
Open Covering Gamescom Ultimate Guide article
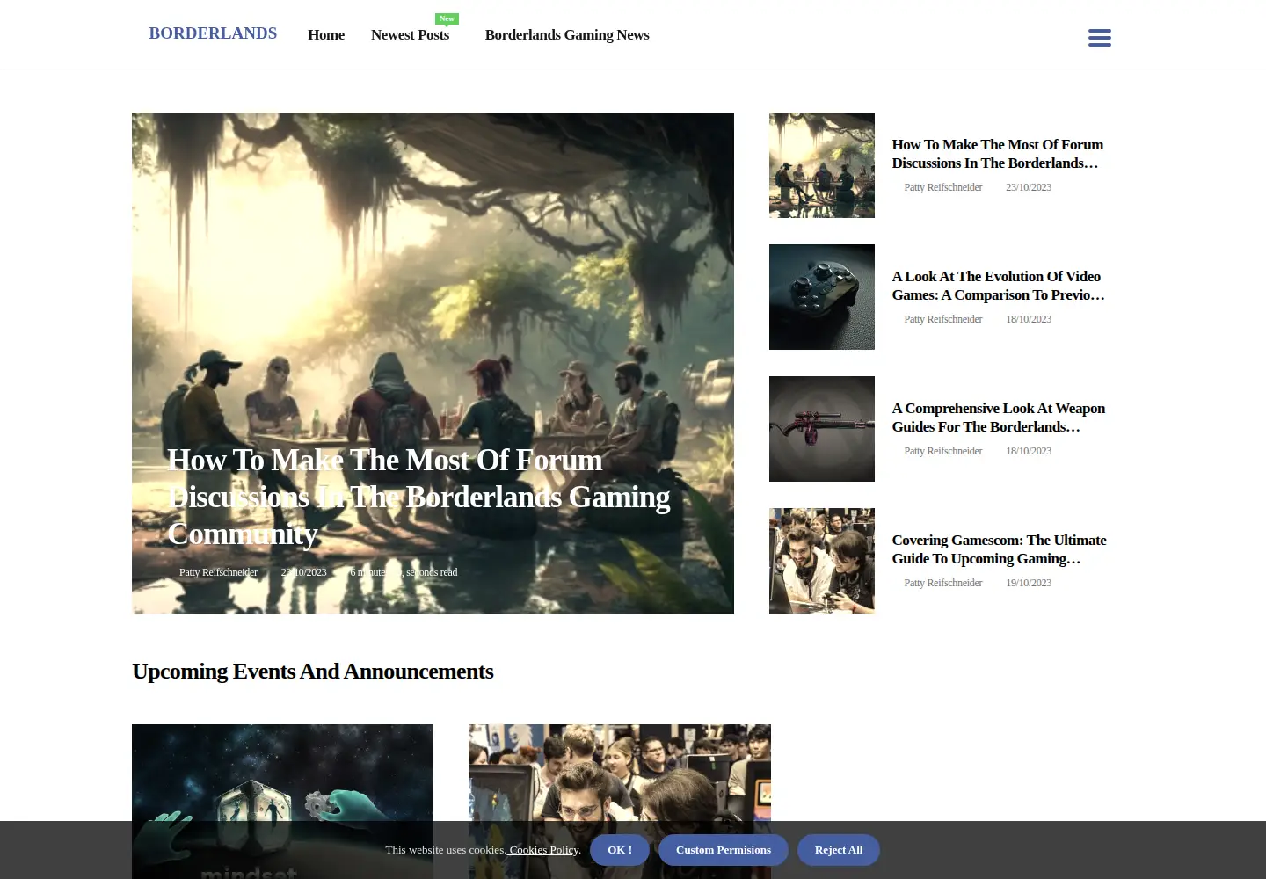click(1000, 549)
